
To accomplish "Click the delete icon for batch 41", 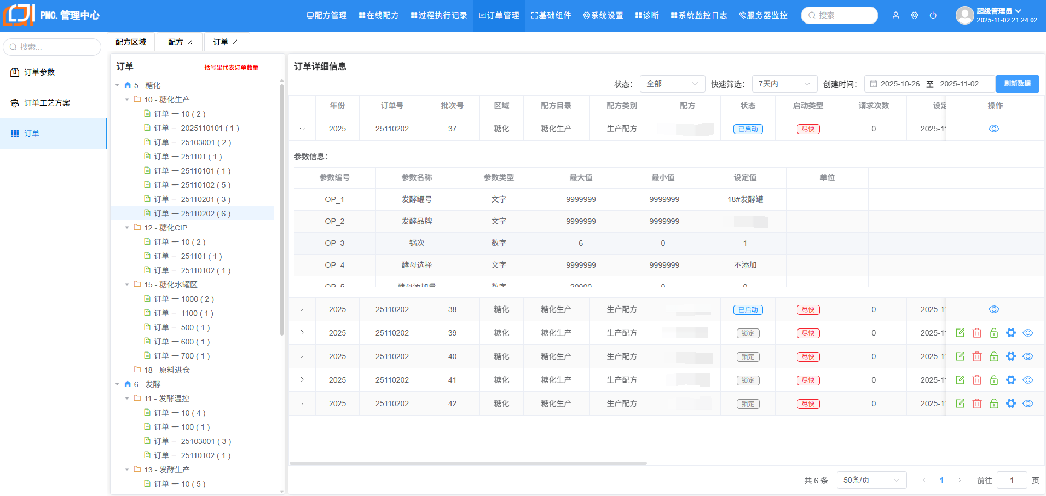I will [x=977, y=380].
